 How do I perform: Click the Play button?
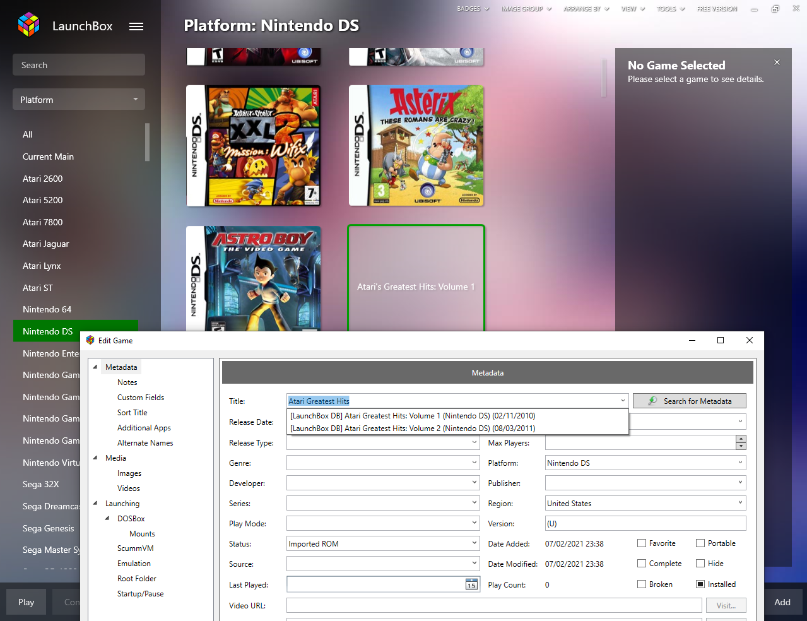click(27, 602)
